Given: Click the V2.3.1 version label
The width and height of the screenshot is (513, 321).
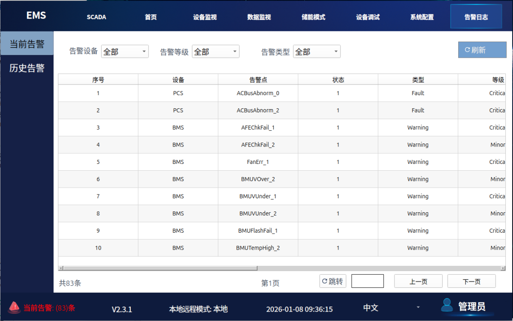Looking at the screenshot, I should 122,309.
